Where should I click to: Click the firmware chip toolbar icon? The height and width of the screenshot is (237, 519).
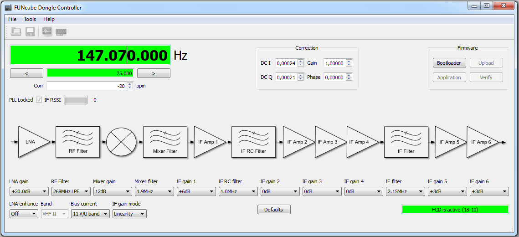pos(61,32)
